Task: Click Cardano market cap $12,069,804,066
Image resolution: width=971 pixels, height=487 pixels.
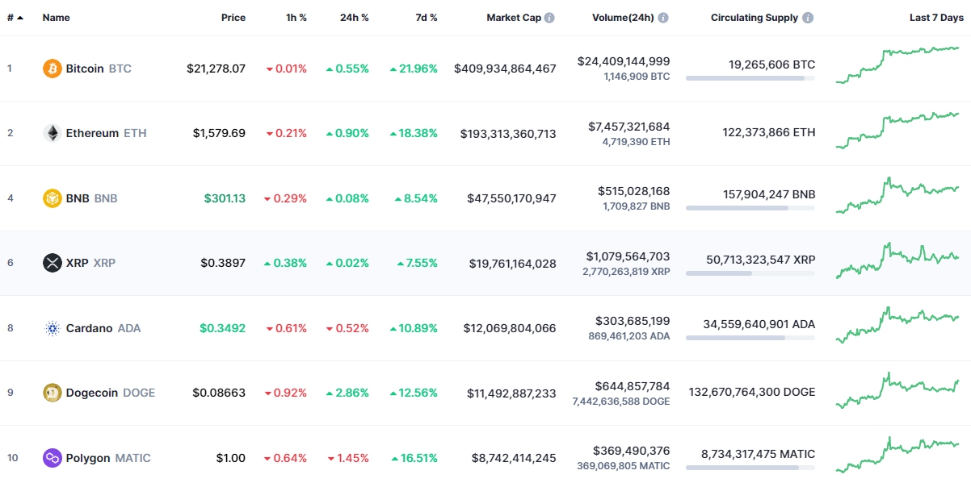Action: pos(510,328)
